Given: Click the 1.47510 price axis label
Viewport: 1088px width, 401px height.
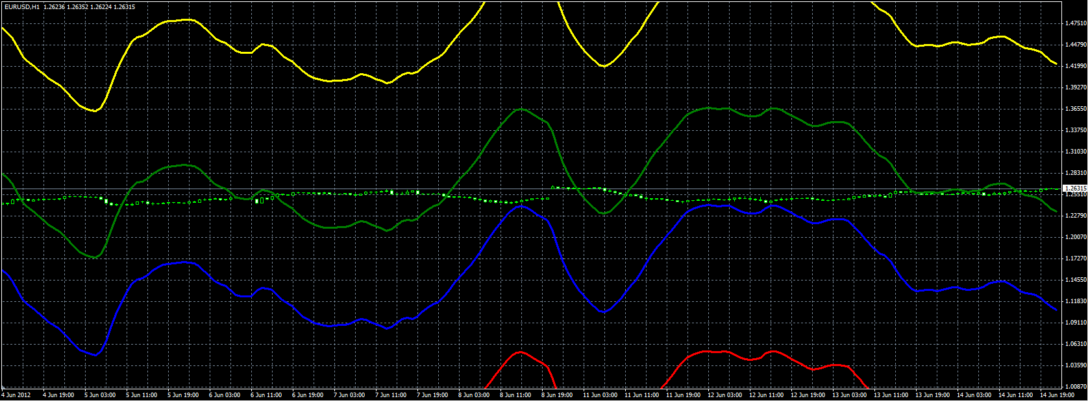Looking at the screenshot, I should (1076, 23).
